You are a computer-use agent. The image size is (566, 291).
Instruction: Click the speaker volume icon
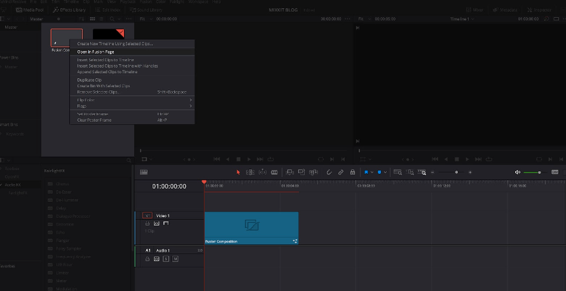click(517, 172)
